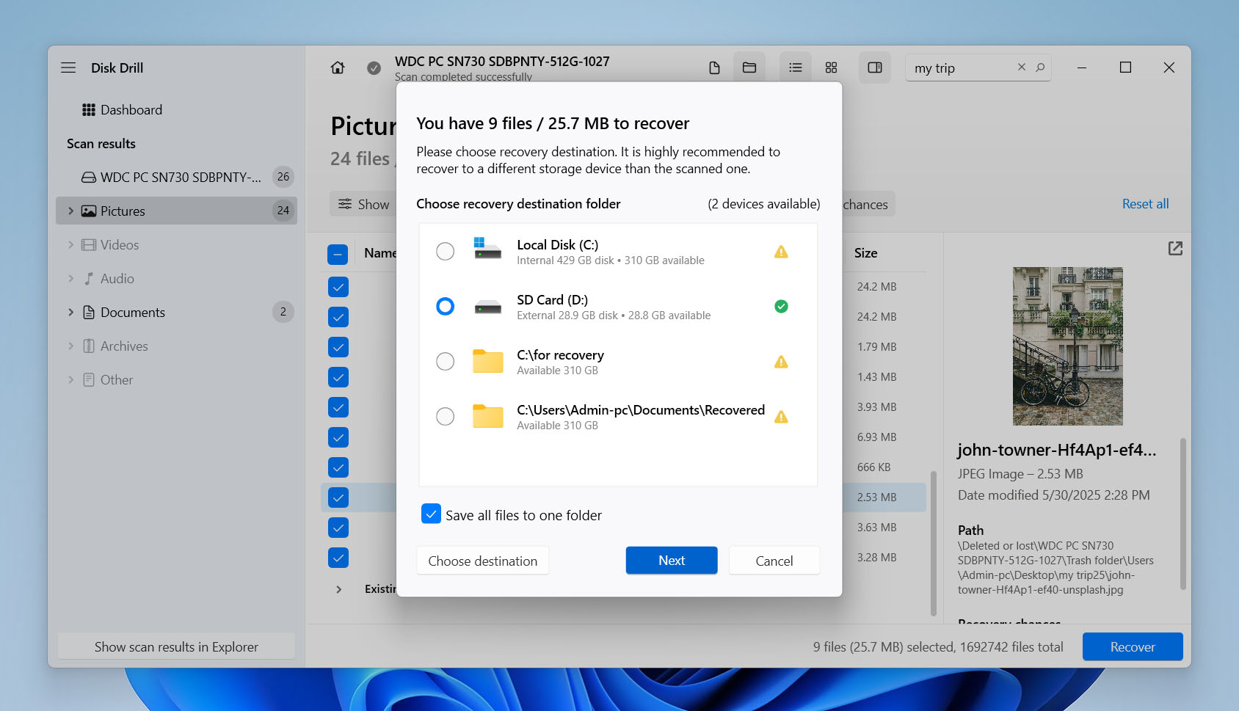
Task: Go to the home screen icon
Action: (x=338, y=68)
